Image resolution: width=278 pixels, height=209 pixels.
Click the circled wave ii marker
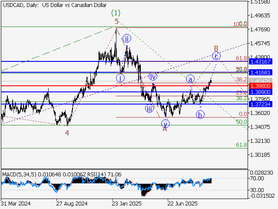pyautogui.click(x=126, y=38)
